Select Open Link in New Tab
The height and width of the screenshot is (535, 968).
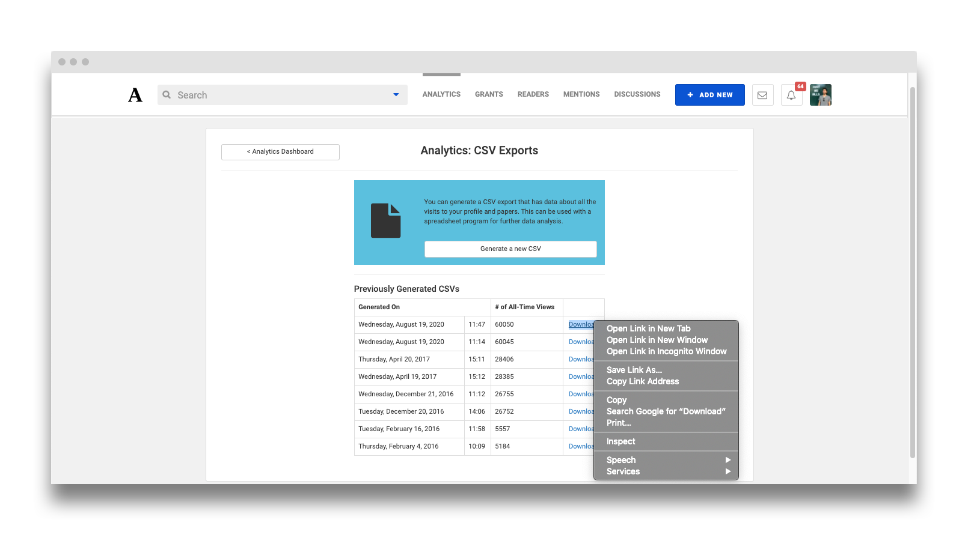pyautogui.click(x=648, y=328)
